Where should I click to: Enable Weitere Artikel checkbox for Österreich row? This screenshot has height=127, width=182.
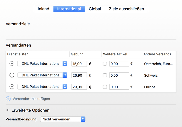(105, 64)
